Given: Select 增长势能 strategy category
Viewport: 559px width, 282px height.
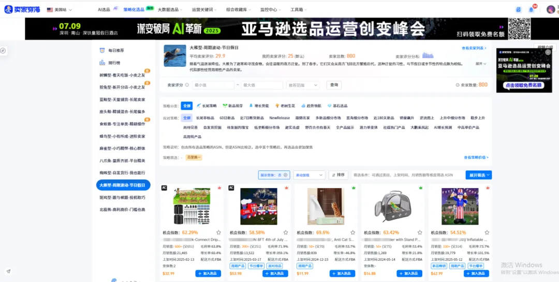Looking at the screenshot, I should (259, 105).
